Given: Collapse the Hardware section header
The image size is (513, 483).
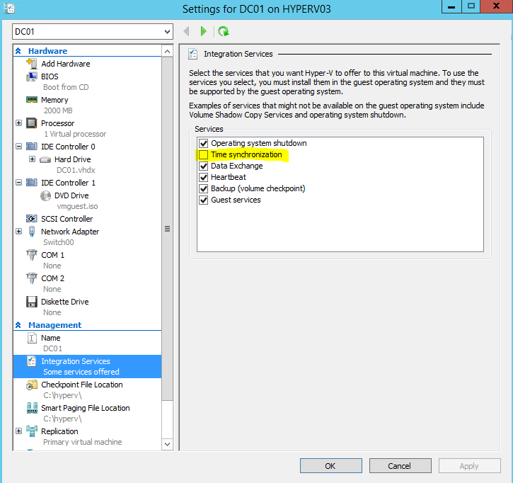Looking at the screenshot, I should [18, 51].
